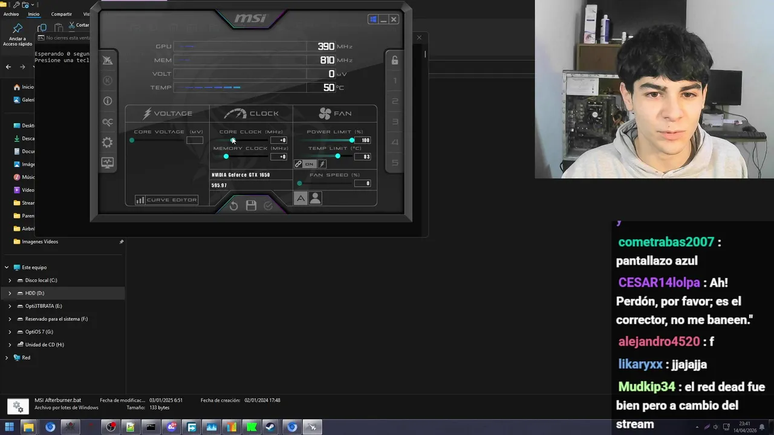Select Afterburner profile slot 1

click(x=395, y=80)
